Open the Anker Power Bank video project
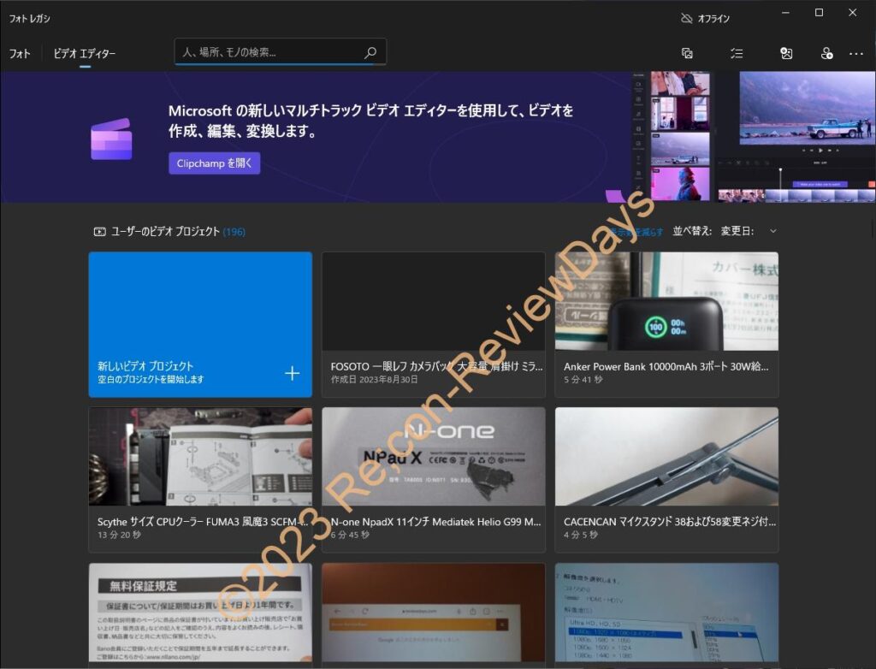 tap(666, 324)
